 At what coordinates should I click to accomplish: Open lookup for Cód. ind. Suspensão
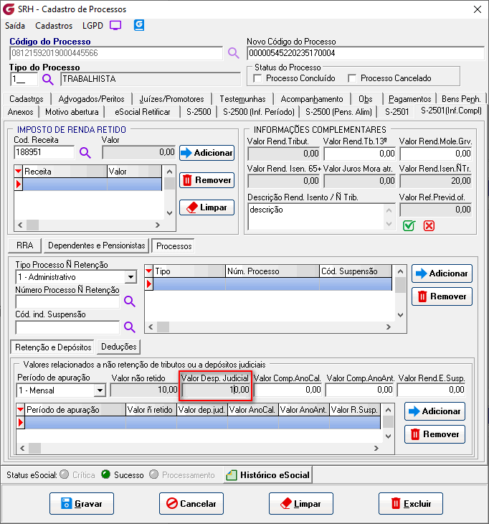(130, 327)
